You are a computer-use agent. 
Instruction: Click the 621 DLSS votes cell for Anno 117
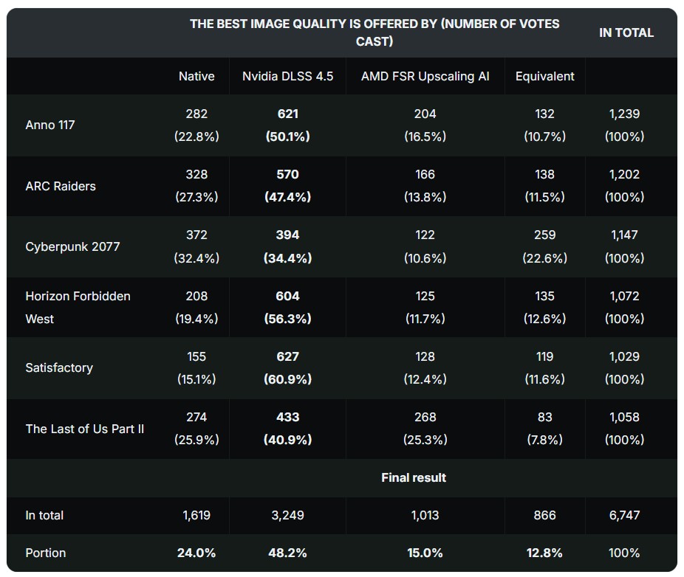pos(287,114)
